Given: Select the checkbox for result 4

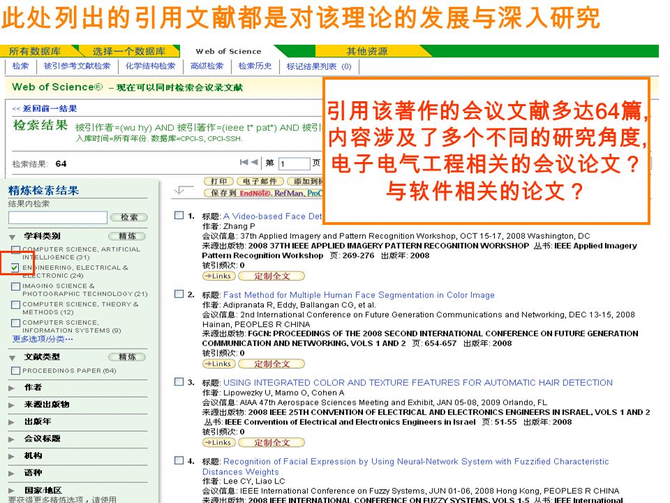Looking at the screenshot, I should pyautogui.click(x=179, y=460).
